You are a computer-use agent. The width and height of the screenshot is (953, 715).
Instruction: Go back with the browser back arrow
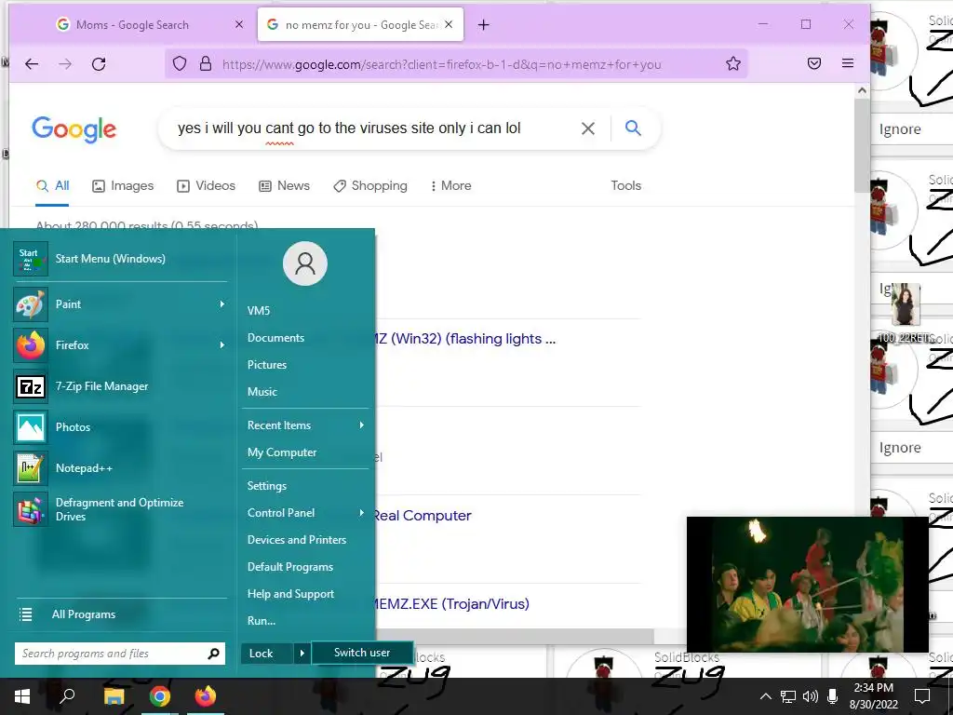(x=32, y=64)
